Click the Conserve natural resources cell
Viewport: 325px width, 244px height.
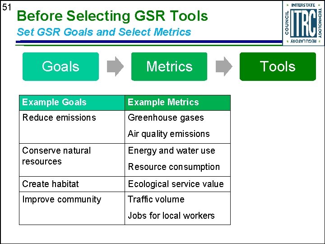pos(72,160)
